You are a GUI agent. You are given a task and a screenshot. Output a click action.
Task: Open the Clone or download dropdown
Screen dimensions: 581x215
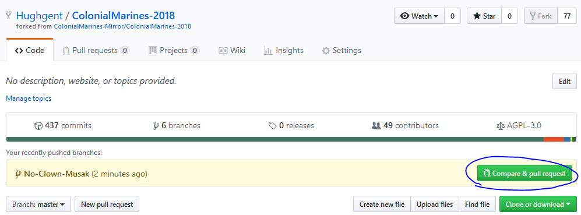[538, 205]
